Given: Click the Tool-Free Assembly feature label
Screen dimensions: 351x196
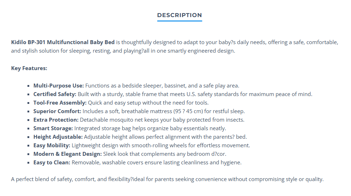Looking at the screenshot, I should click(x=60, y=103).
